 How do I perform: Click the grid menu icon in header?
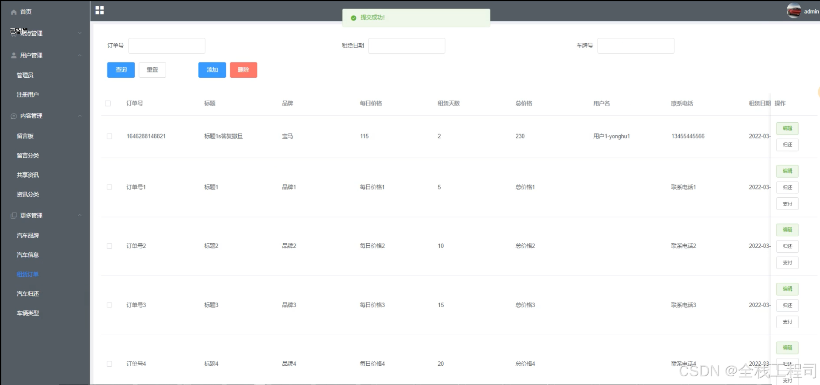click(x=100, y=10)
